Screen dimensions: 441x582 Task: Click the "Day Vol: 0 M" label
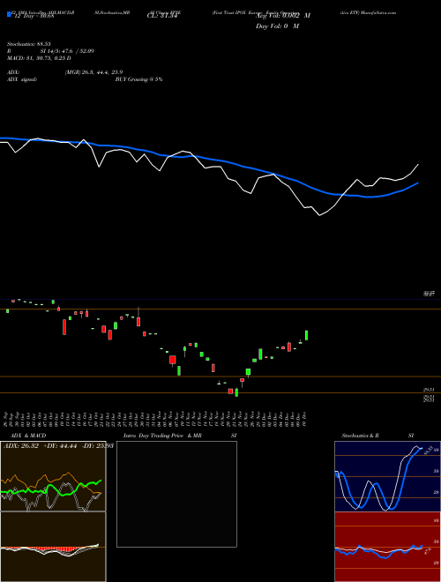[277, 26]
